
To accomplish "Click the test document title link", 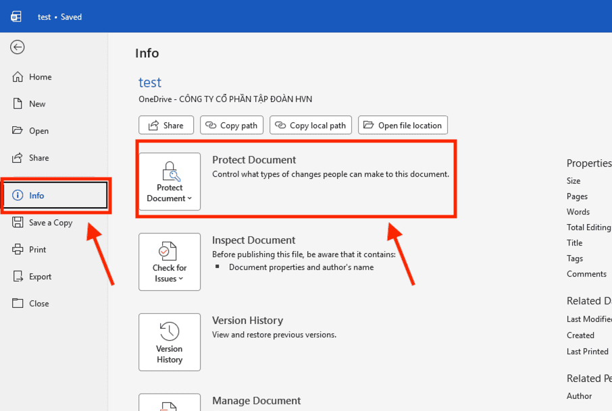I will tap(150, 82).
